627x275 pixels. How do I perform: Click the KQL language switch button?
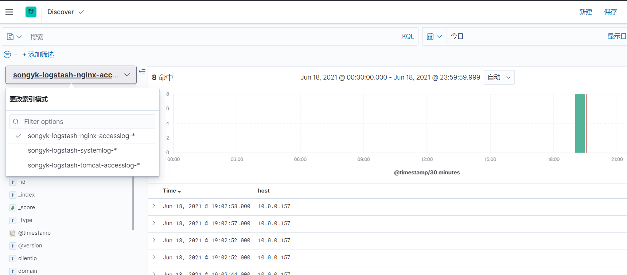pos(408,36)
